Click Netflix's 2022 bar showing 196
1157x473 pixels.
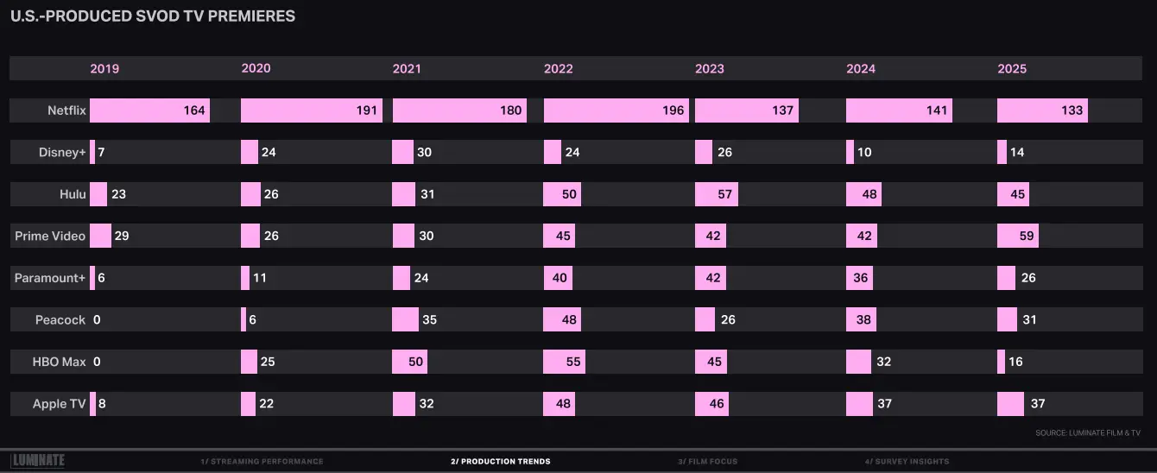[x=616, y=110]
